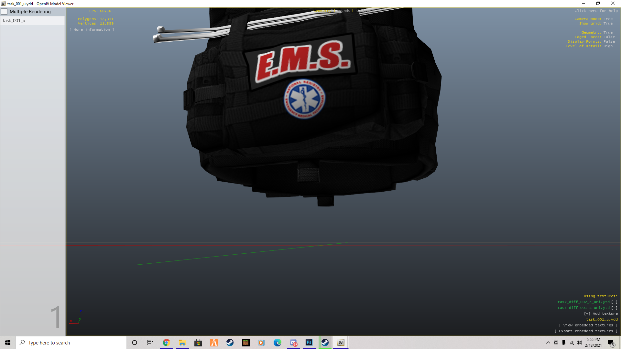The width and height of the screenshot is (621, 349).
Task: Expand the More information section
Action: pos(92,29)
